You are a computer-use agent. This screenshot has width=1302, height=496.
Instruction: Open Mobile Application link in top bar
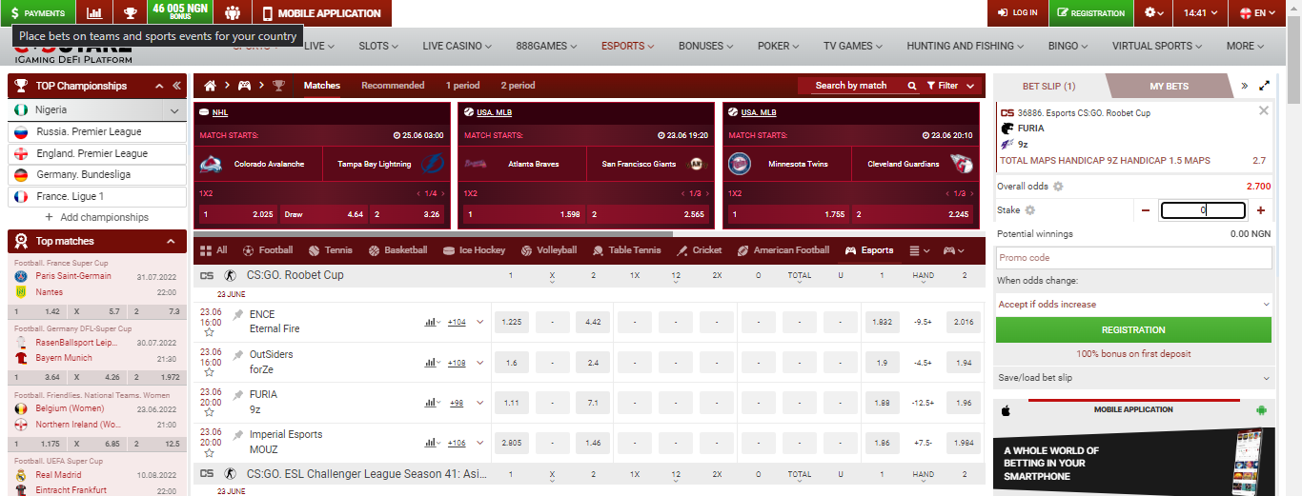321,13
